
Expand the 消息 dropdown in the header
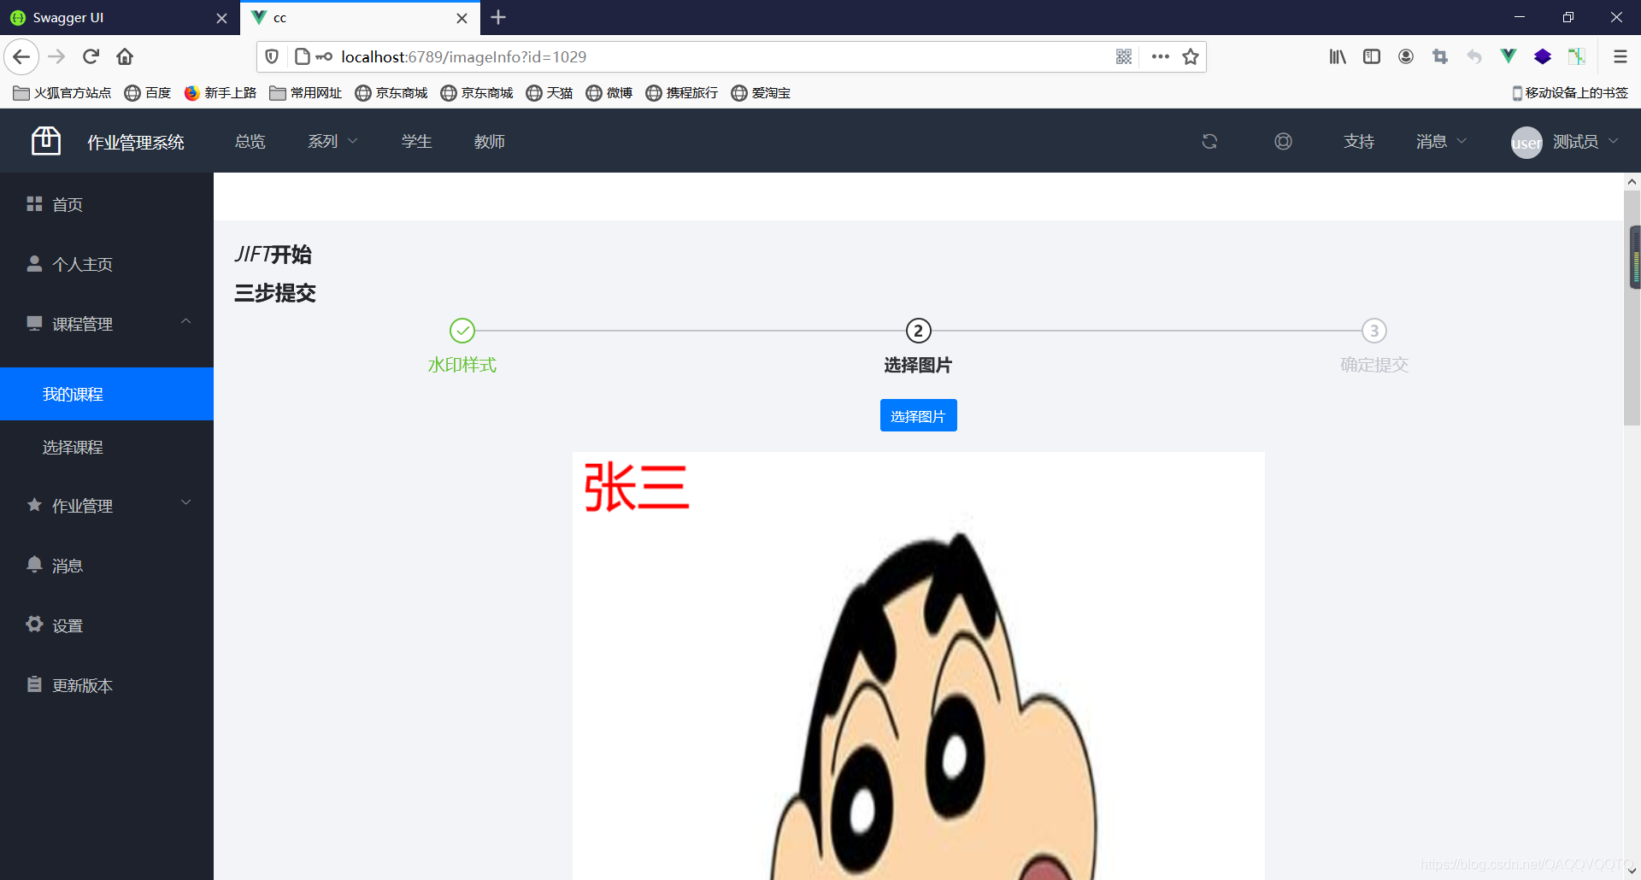pos(1441,142)
